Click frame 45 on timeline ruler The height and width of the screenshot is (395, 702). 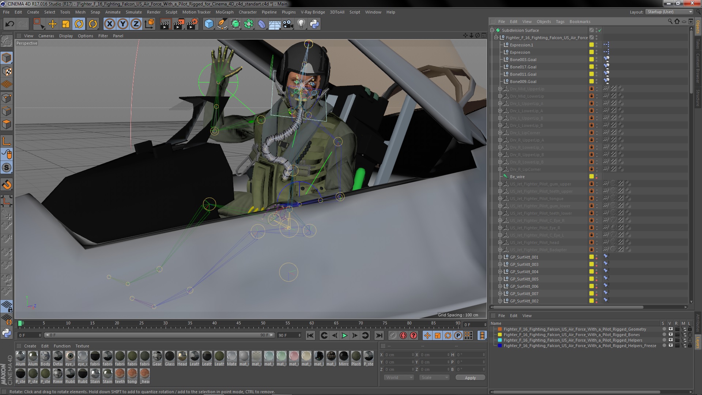click(x=238, y=323)
